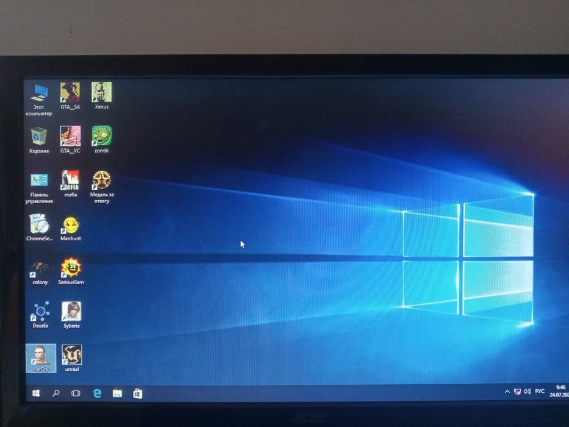
Task: Select the GTA__VC shortcut icon
Action: 70,140
